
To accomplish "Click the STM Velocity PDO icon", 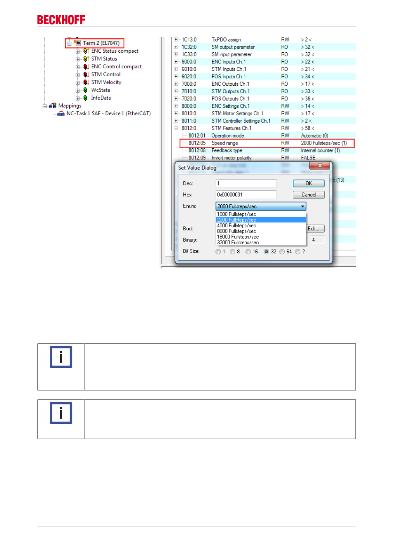I will pos(86,82).
